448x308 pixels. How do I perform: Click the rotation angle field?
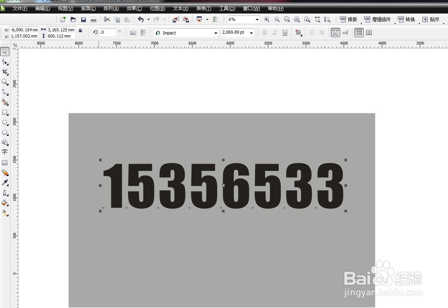click(108, 33)
